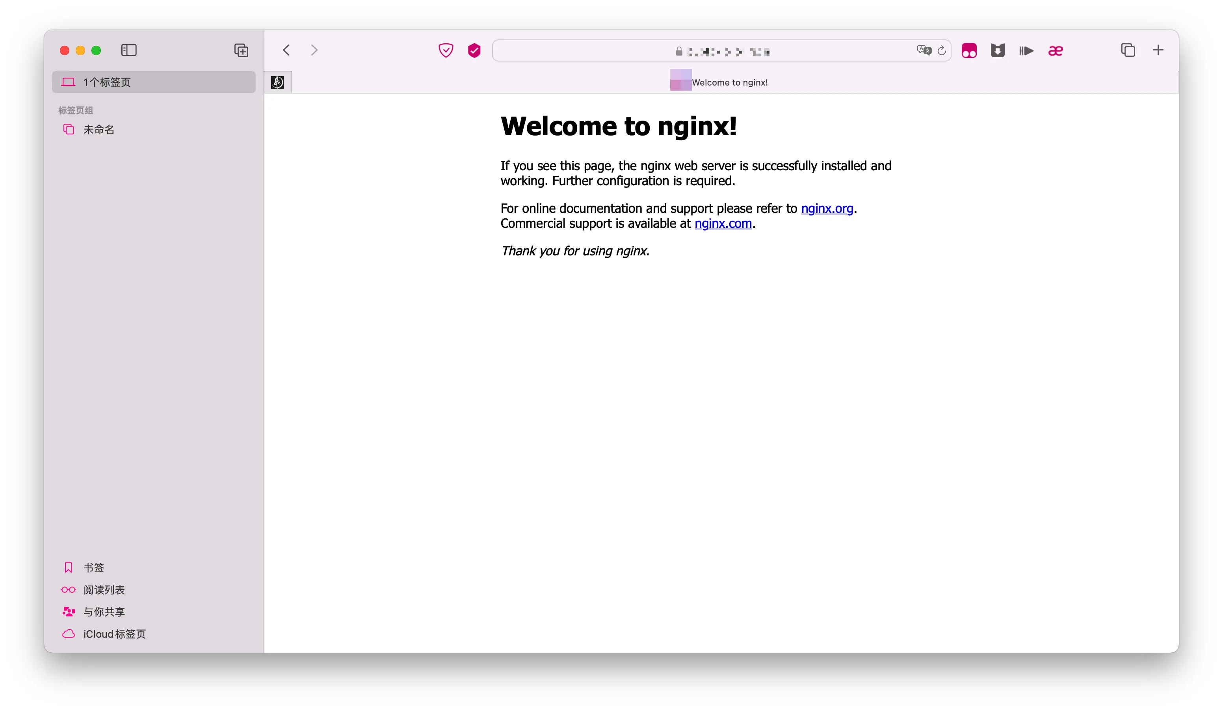Click the 标签页组 section header
This screenshot has width=1223, height=711.
(x=75, y=110)
